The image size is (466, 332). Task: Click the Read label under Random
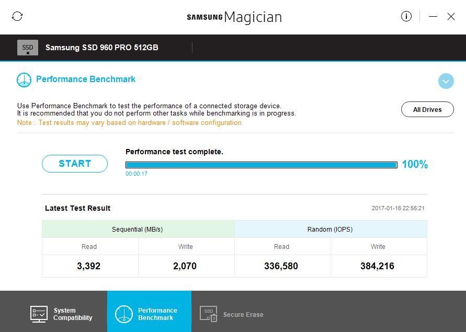281,246
